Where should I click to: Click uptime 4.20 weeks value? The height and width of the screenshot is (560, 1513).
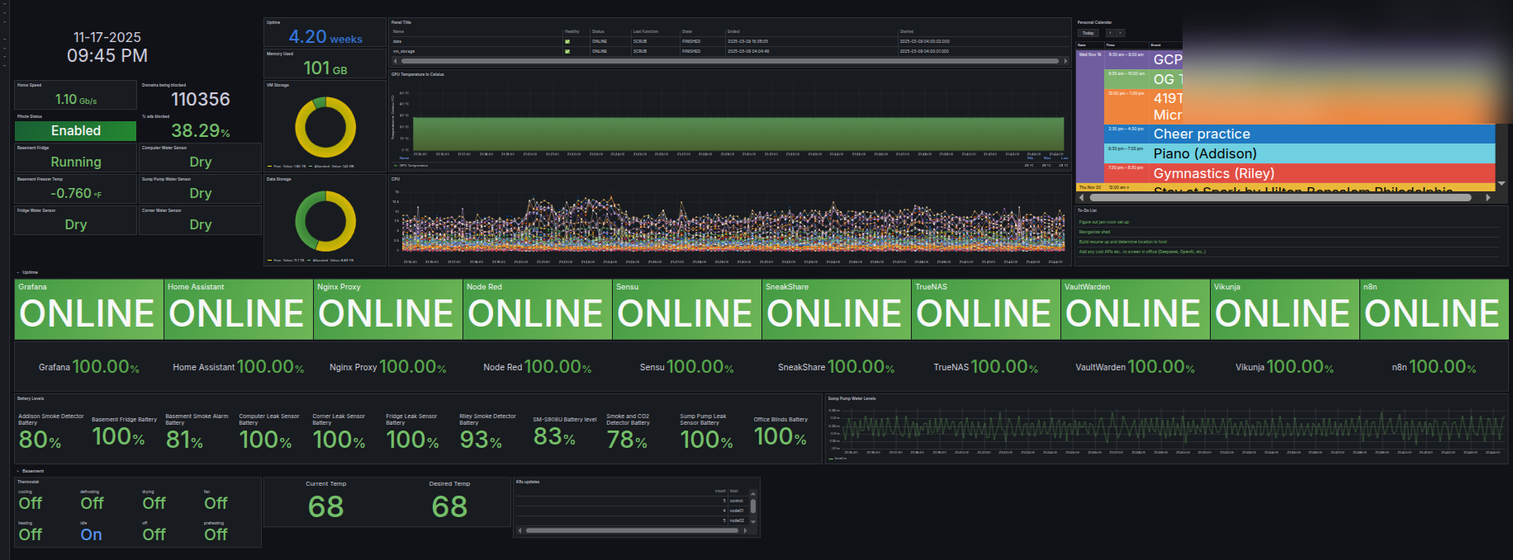(325, 36)
